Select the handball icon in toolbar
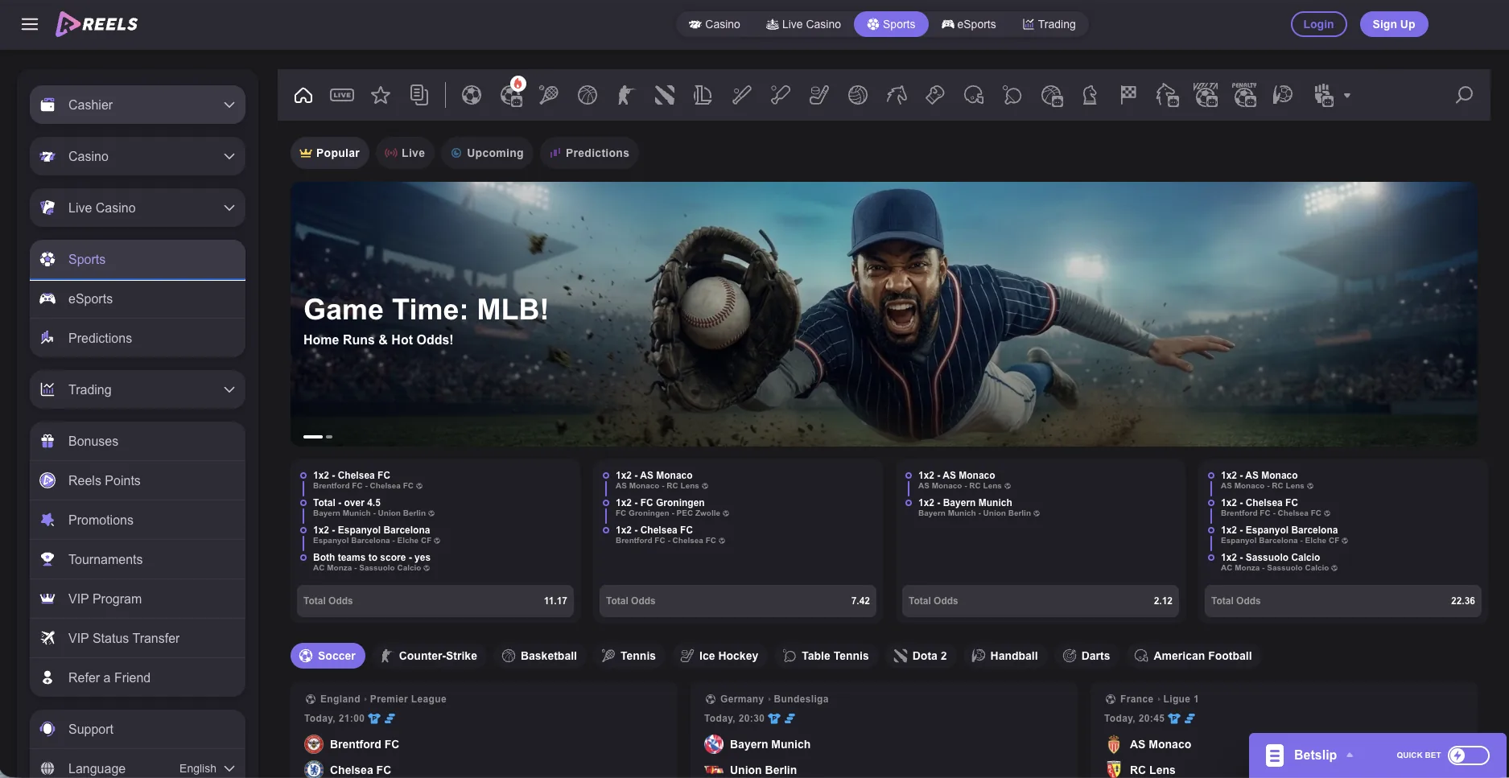 pyautogui.click(x=1283, y=95)
